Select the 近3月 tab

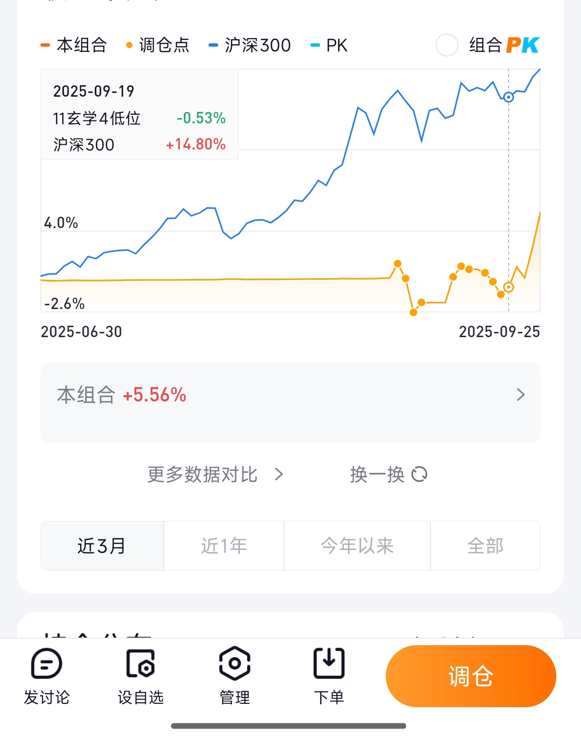[x=102, y=546]
